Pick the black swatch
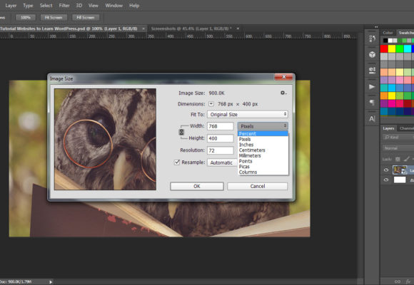414x285 pixels. (x=385, y=41)
